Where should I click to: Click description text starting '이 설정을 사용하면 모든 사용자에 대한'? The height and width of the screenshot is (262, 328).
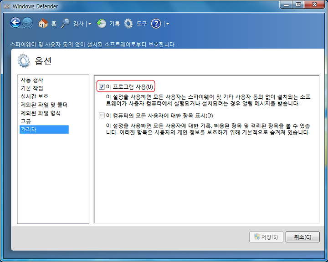click(x=208, y=129)
